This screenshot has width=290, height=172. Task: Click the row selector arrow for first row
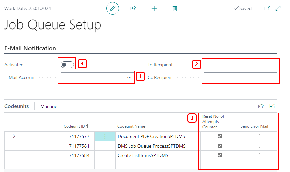click(13, 136)
